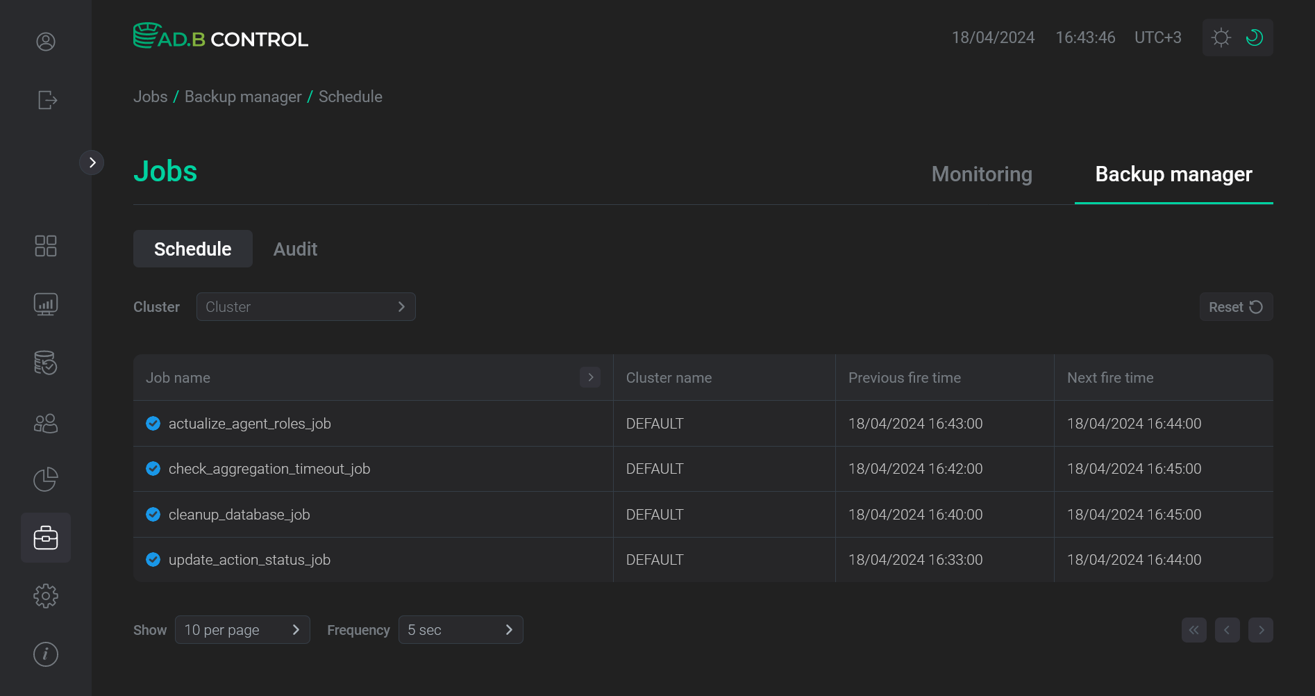Switch to light theme with the sun icon
Image resolution: width=1315 pixels, height=696 pixels.
click(1221, 38)
